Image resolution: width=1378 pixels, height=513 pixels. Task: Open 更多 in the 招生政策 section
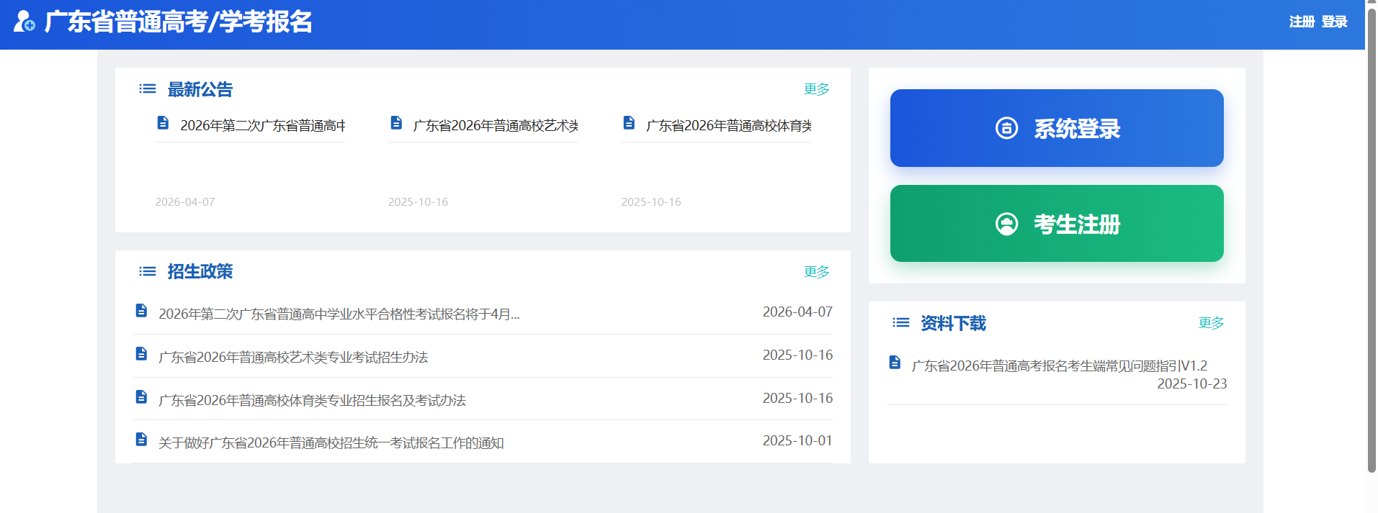point(817,271)
